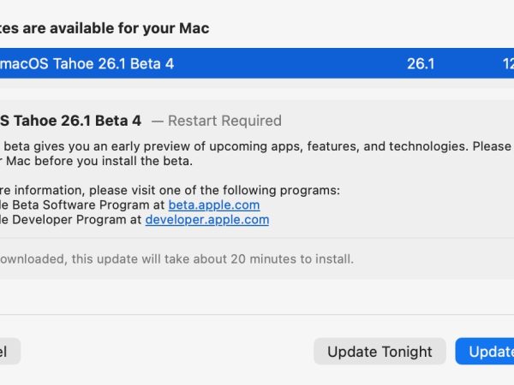Click the 26.1 version value in the row

[421, 64]
